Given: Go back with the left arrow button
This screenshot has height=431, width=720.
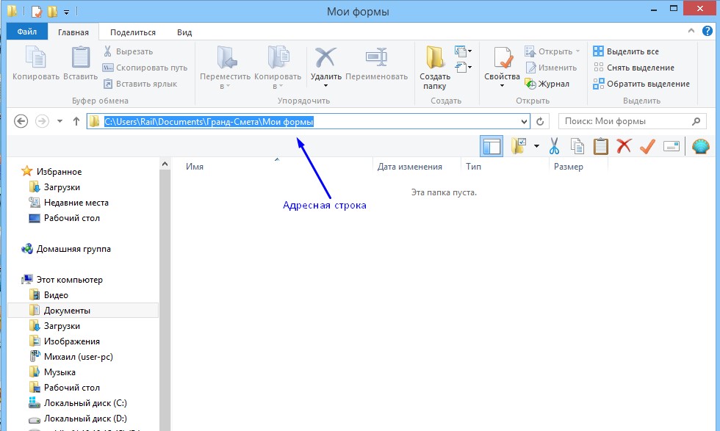Looking at the screenshot, I should 21,121.
